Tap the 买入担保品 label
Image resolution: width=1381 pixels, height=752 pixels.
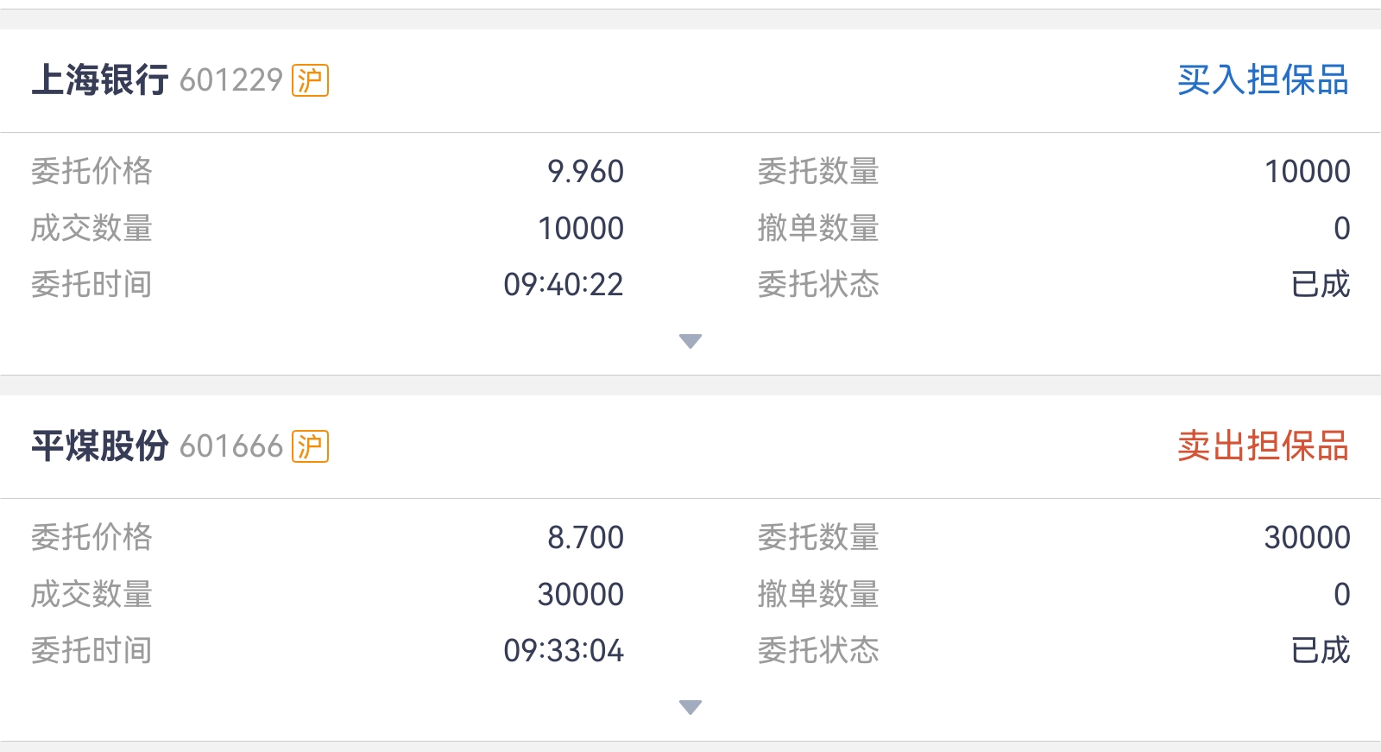click(1263, 80)
